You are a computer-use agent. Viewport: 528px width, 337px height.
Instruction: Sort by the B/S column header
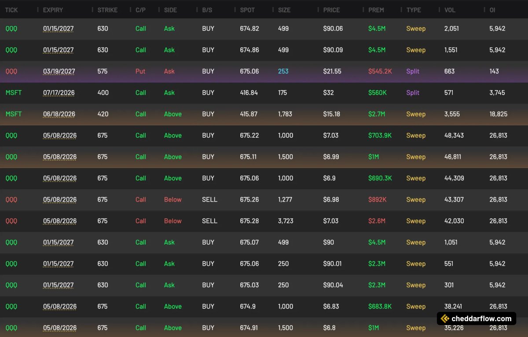207,10
